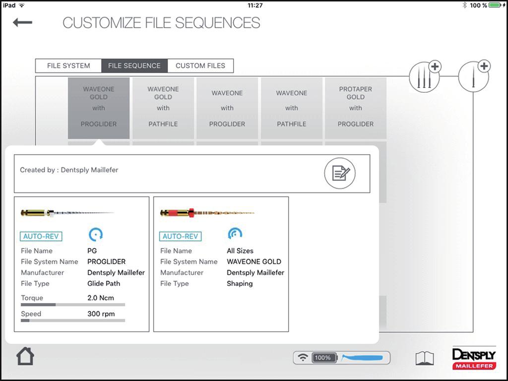Click the 'PROGLIDER' file system name value
508x381 pixels.
point(107,261)
